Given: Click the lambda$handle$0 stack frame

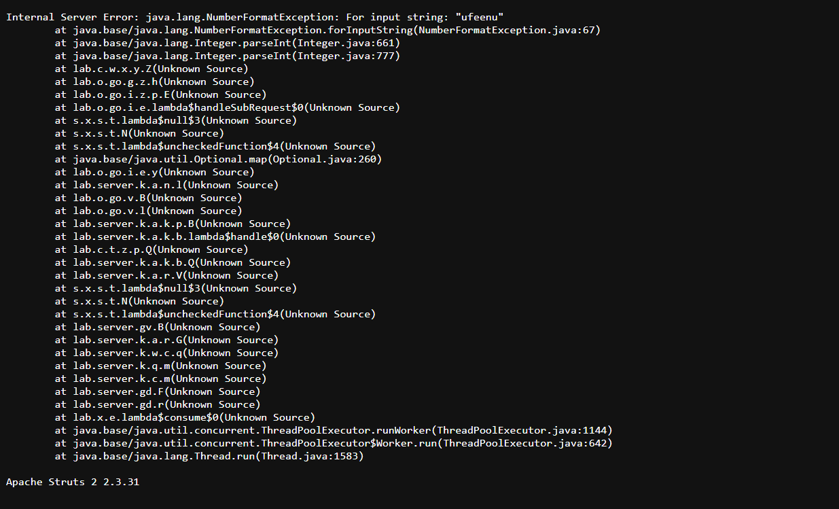Looking at the screenshot, I should [215, 236].
